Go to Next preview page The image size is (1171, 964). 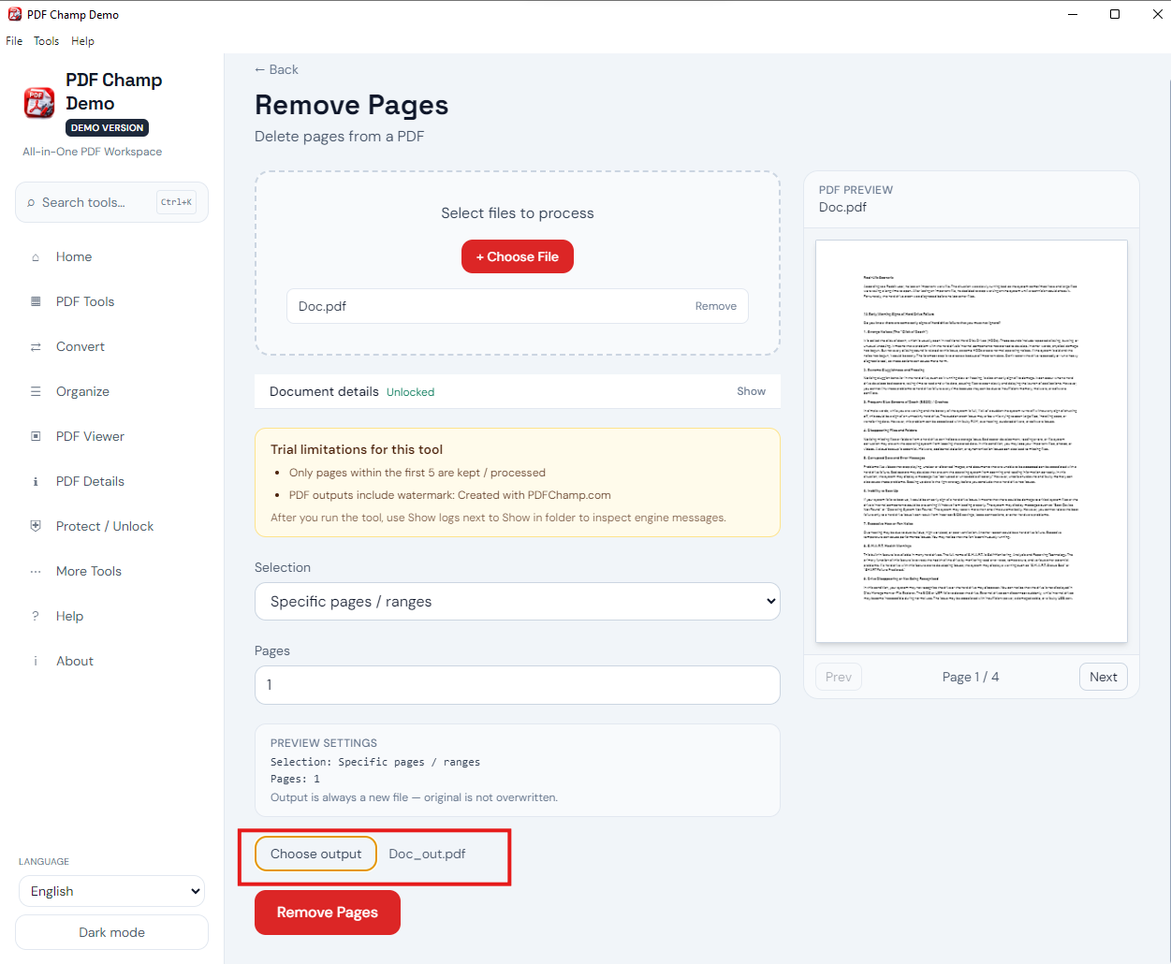pyautogui.click(x=1104, y=677)
